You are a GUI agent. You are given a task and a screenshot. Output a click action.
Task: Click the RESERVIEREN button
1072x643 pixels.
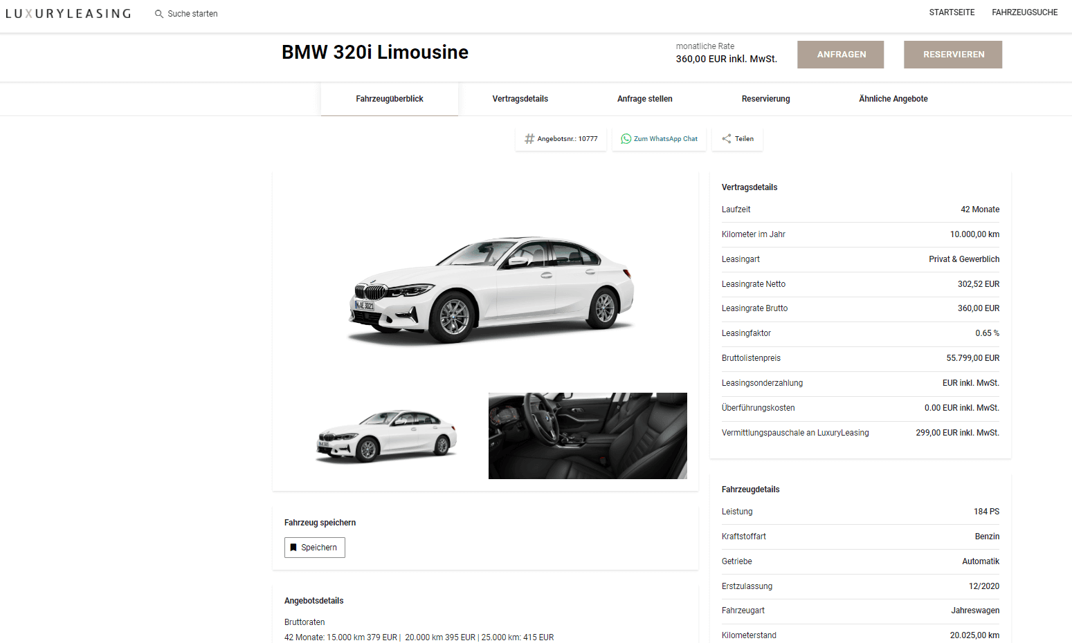[x=953, y=55]
